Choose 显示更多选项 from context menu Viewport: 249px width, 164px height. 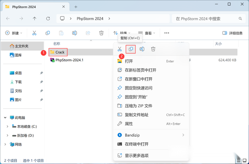(x=151, y=156)
